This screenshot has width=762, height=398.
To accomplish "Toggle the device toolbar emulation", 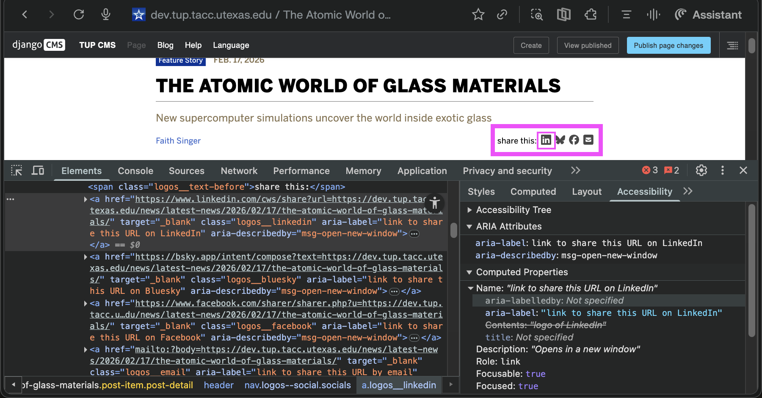I will click(x=38, y=171).
